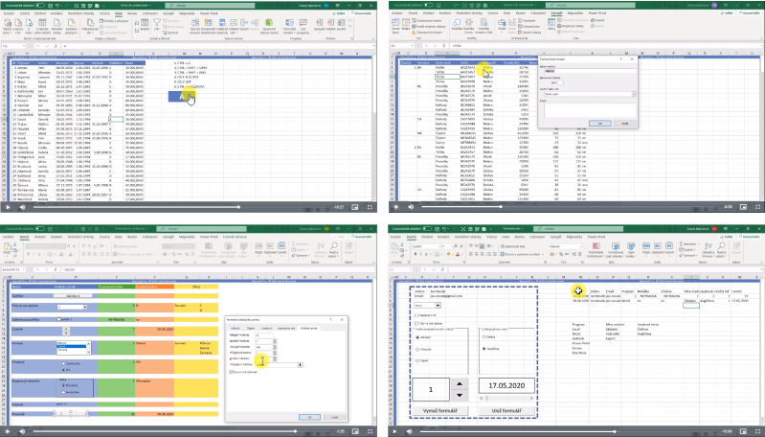Open the Obecný number format dropdown in form video
The height and width of the screenshot is (437, 765).
[578, 246]
